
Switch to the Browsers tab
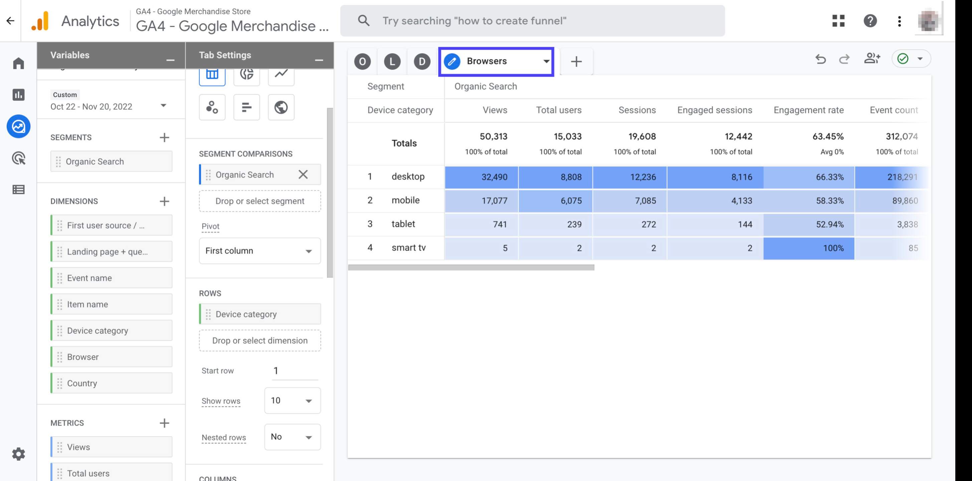(x=496, y=60)
